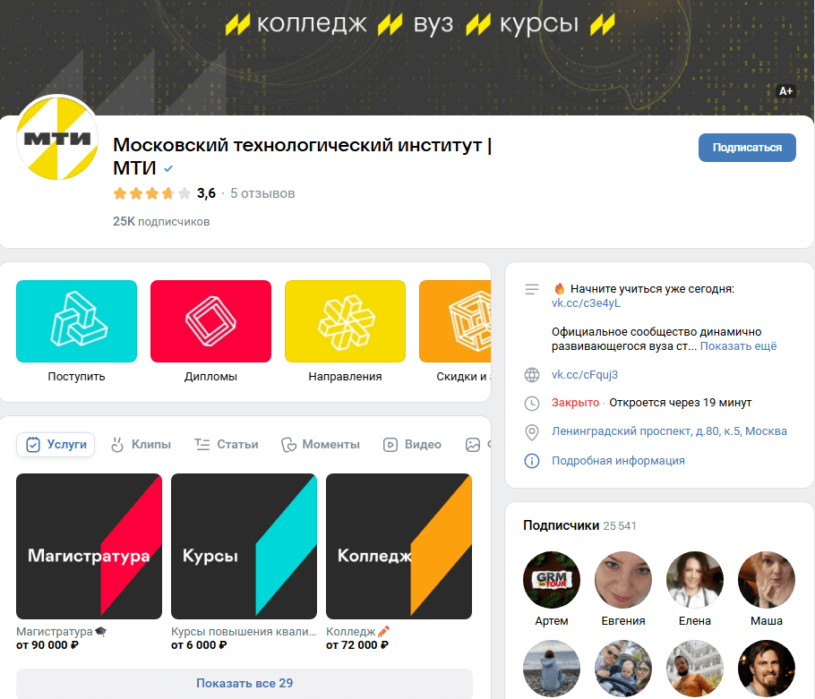Screen dimensions: 815x699
Task: Click the star rating row
Action: (x=151, y=193)
